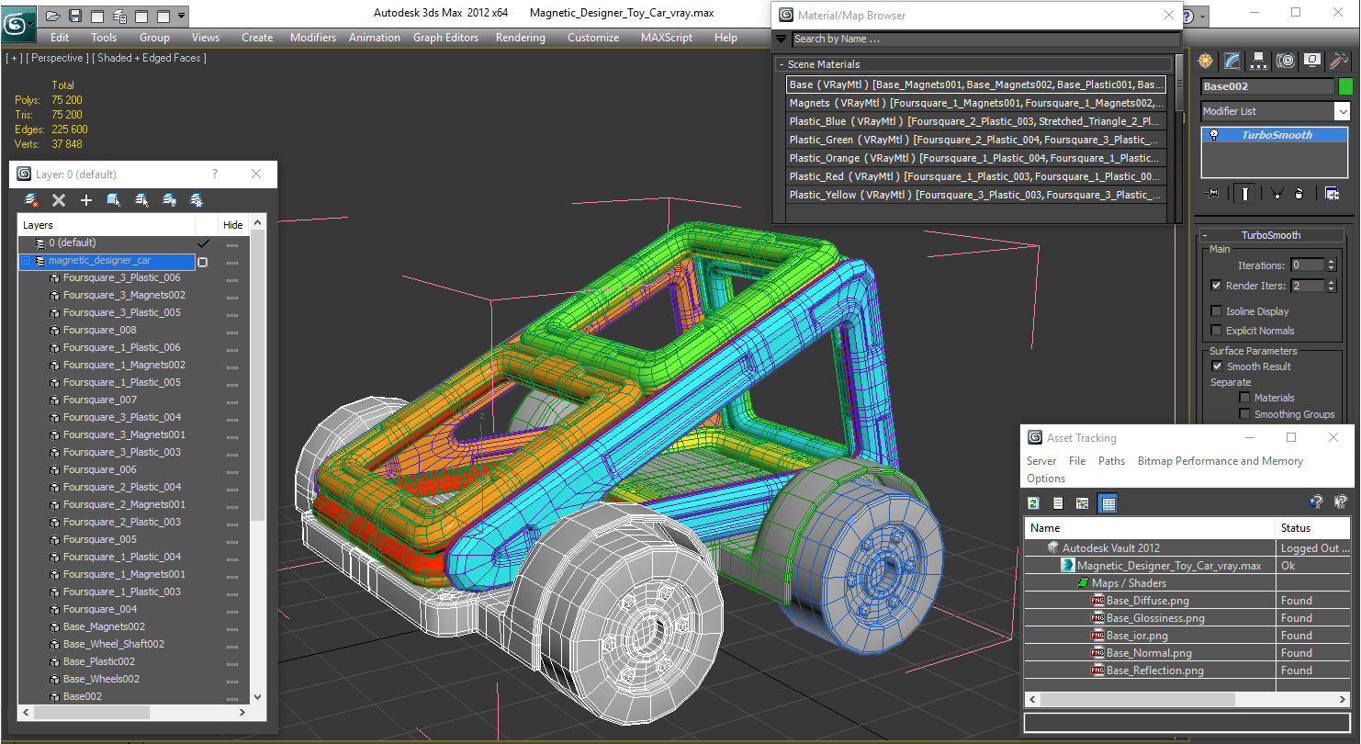The height and width of the screenshot is (744, 1361).
Task: Click the Open File folder icon
Action: click(x=53, y=16)
